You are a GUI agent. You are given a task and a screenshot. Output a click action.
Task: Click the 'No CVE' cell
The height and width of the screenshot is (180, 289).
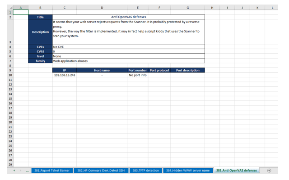128,47
